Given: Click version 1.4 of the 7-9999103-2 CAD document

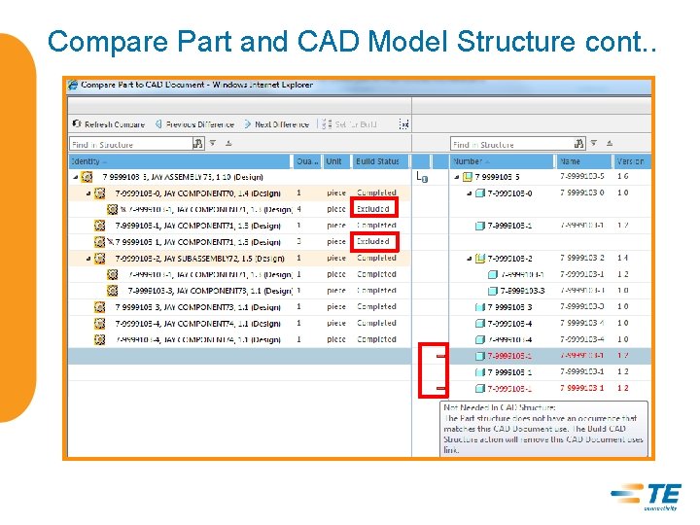Looking at the screenshot, I should click(623, 258).
